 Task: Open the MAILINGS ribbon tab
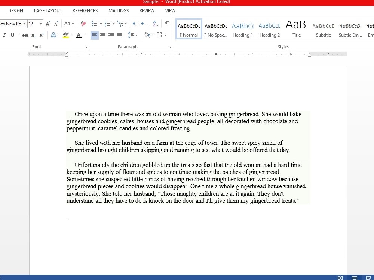118,10
